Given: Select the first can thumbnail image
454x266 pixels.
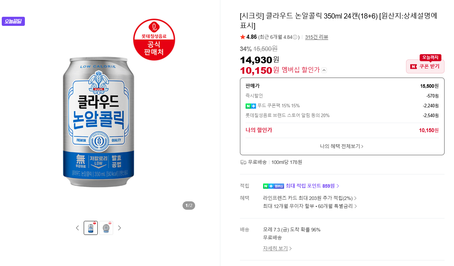Looking at the screenshot, I should click(x=91, y=228).
